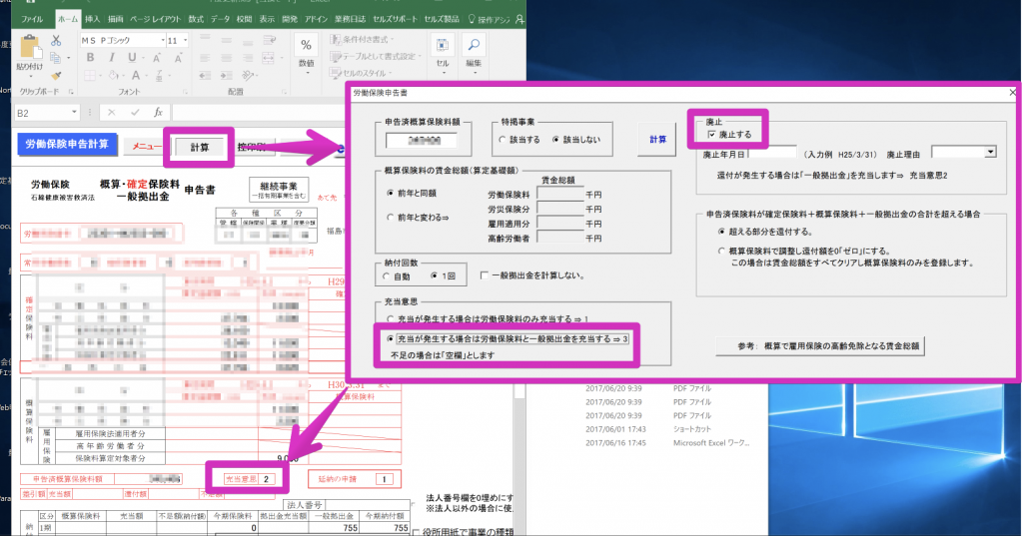Select the Format Painter brush icon
Screen dimensions: 1023x536
point(56,76)
